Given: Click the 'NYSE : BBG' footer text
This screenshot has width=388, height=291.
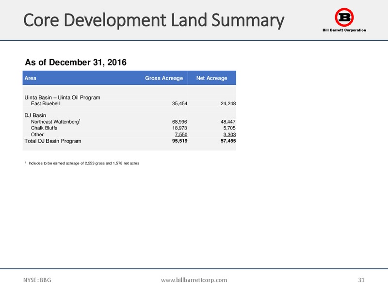Looking at the screenshot, I should click(x=37, y=280).
